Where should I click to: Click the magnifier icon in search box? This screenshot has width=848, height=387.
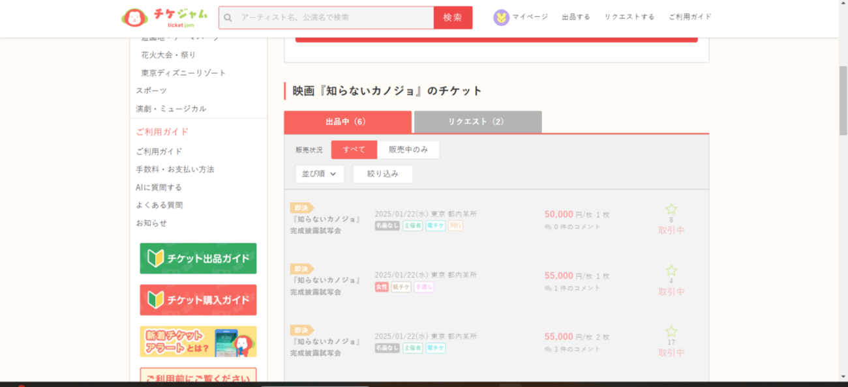point(228,18)
